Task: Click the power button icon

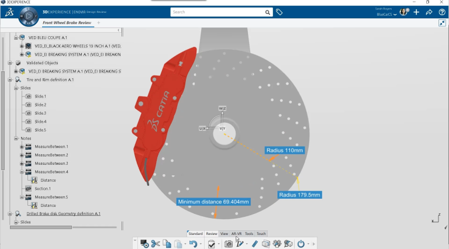Action: tap(301, 243)
